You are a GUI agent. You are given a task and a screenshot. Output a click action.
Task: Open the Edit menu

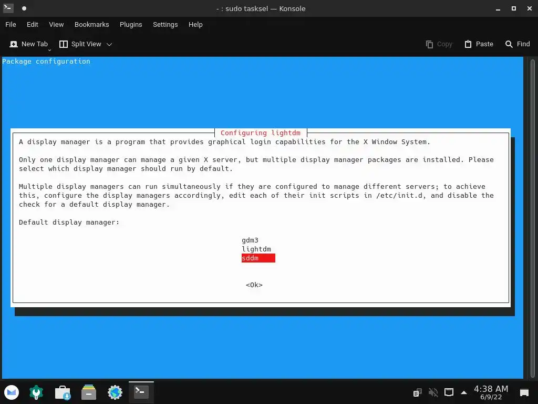click(32, 24)
